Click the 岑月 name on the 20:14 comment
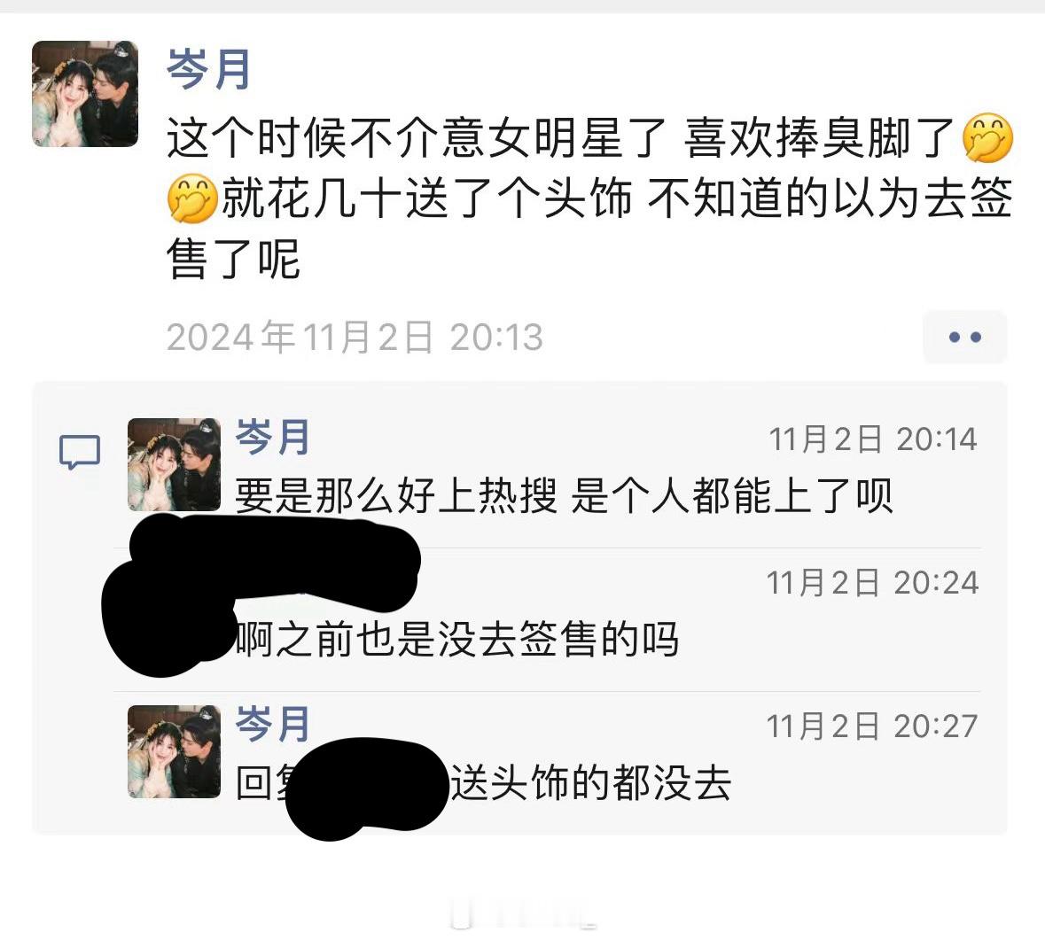Image resolution: width=1045 pixels, height=940 pixels. tap(273, 438)
